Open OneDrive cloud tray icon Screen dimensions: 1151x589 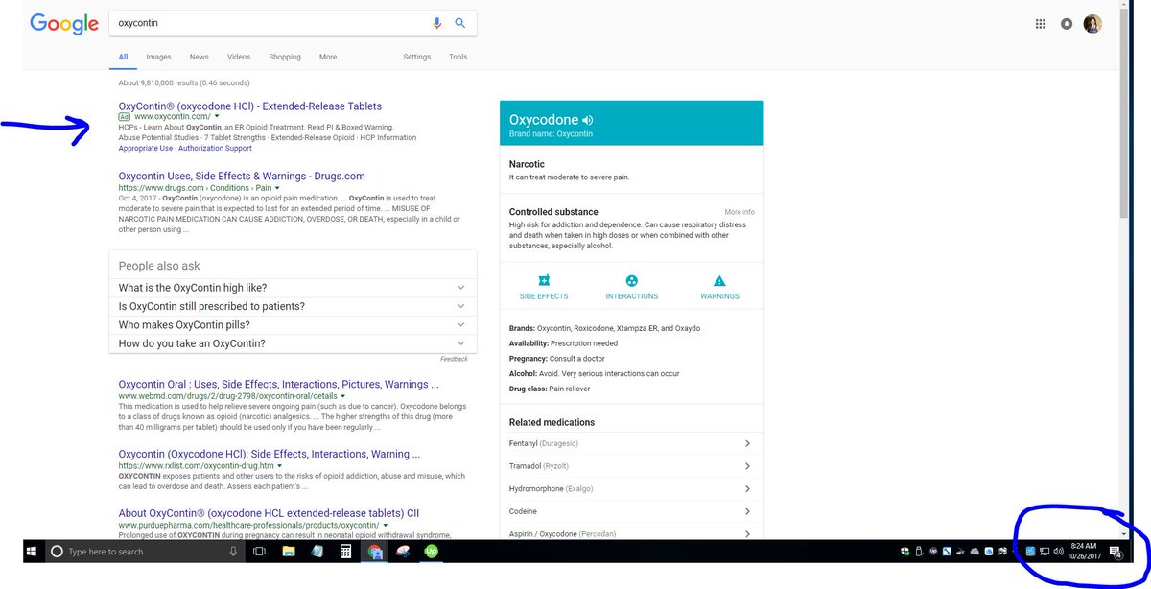click(975, 552)
